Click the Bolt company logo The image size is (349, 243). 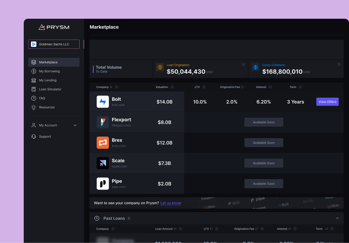pos(103,102)
